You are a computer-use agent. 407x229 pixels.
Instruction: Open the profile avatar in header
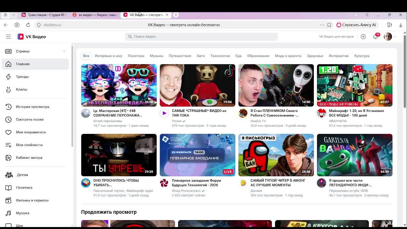point(388,37)
